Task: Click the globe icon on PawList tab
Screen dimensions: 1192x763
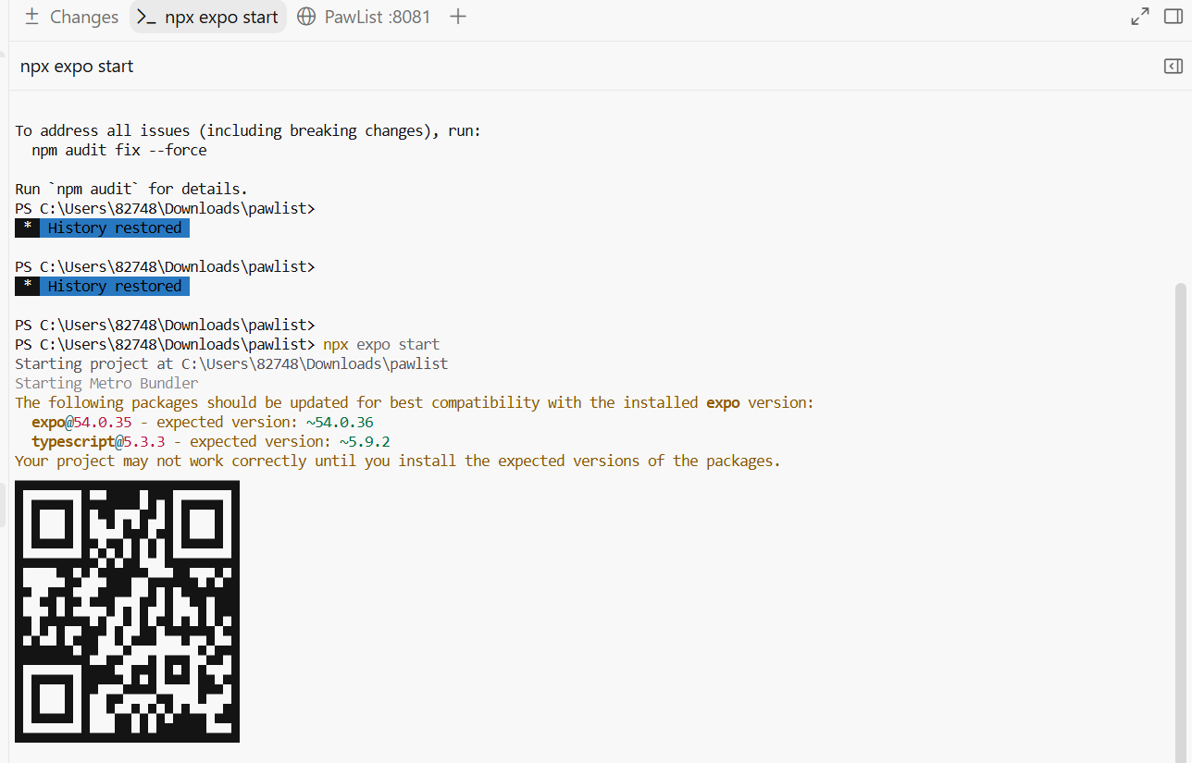Action: pyautogui.click(x=306, y=17)
